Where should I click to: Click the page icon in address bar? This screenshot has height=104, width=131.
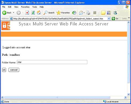(11, 19)
